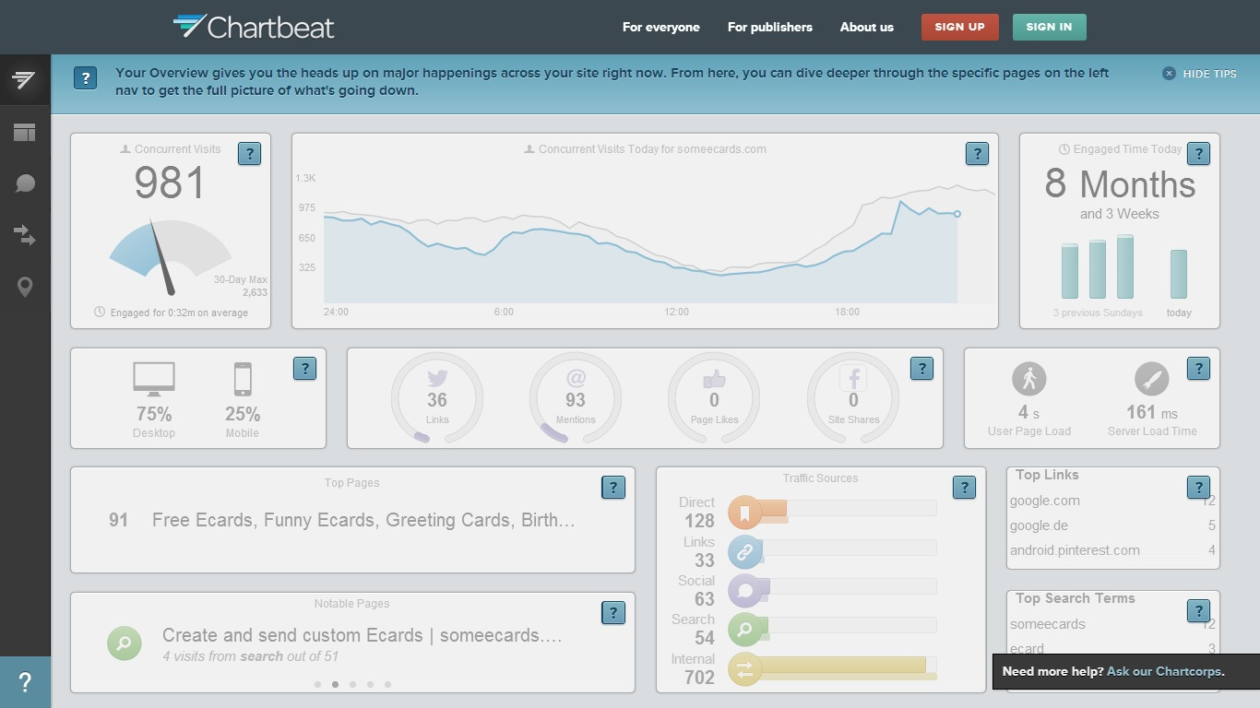The image size is (1260, 708).
Task: Open the About us menu item
Action: coord(866,28)
